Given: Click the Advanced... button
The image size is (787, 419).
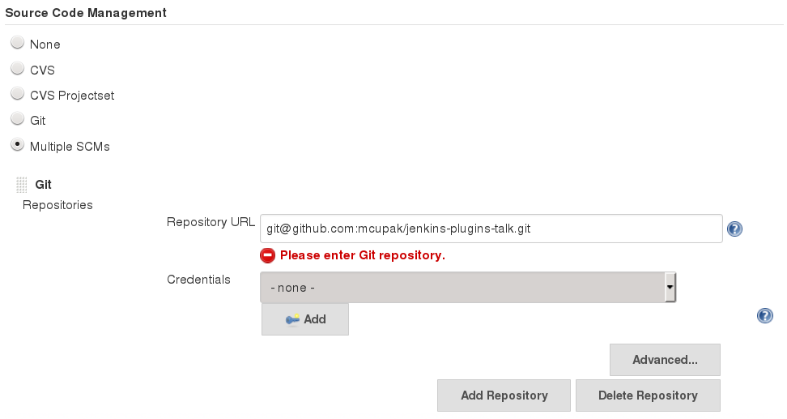Looking at the screenshot, I should pos(665,360).
